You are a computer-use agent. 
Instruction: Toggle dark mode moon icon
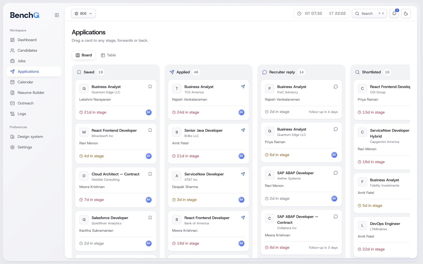point(406,13)
